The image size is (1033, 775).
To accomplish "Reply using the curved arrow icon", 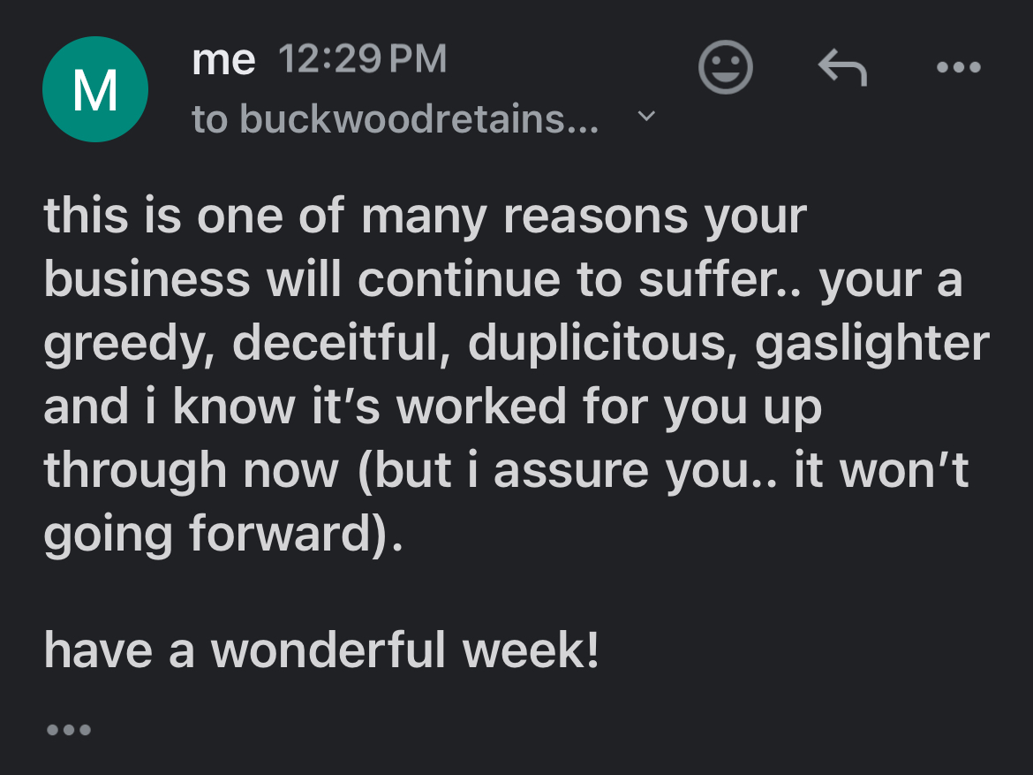I will coord(842,67).
